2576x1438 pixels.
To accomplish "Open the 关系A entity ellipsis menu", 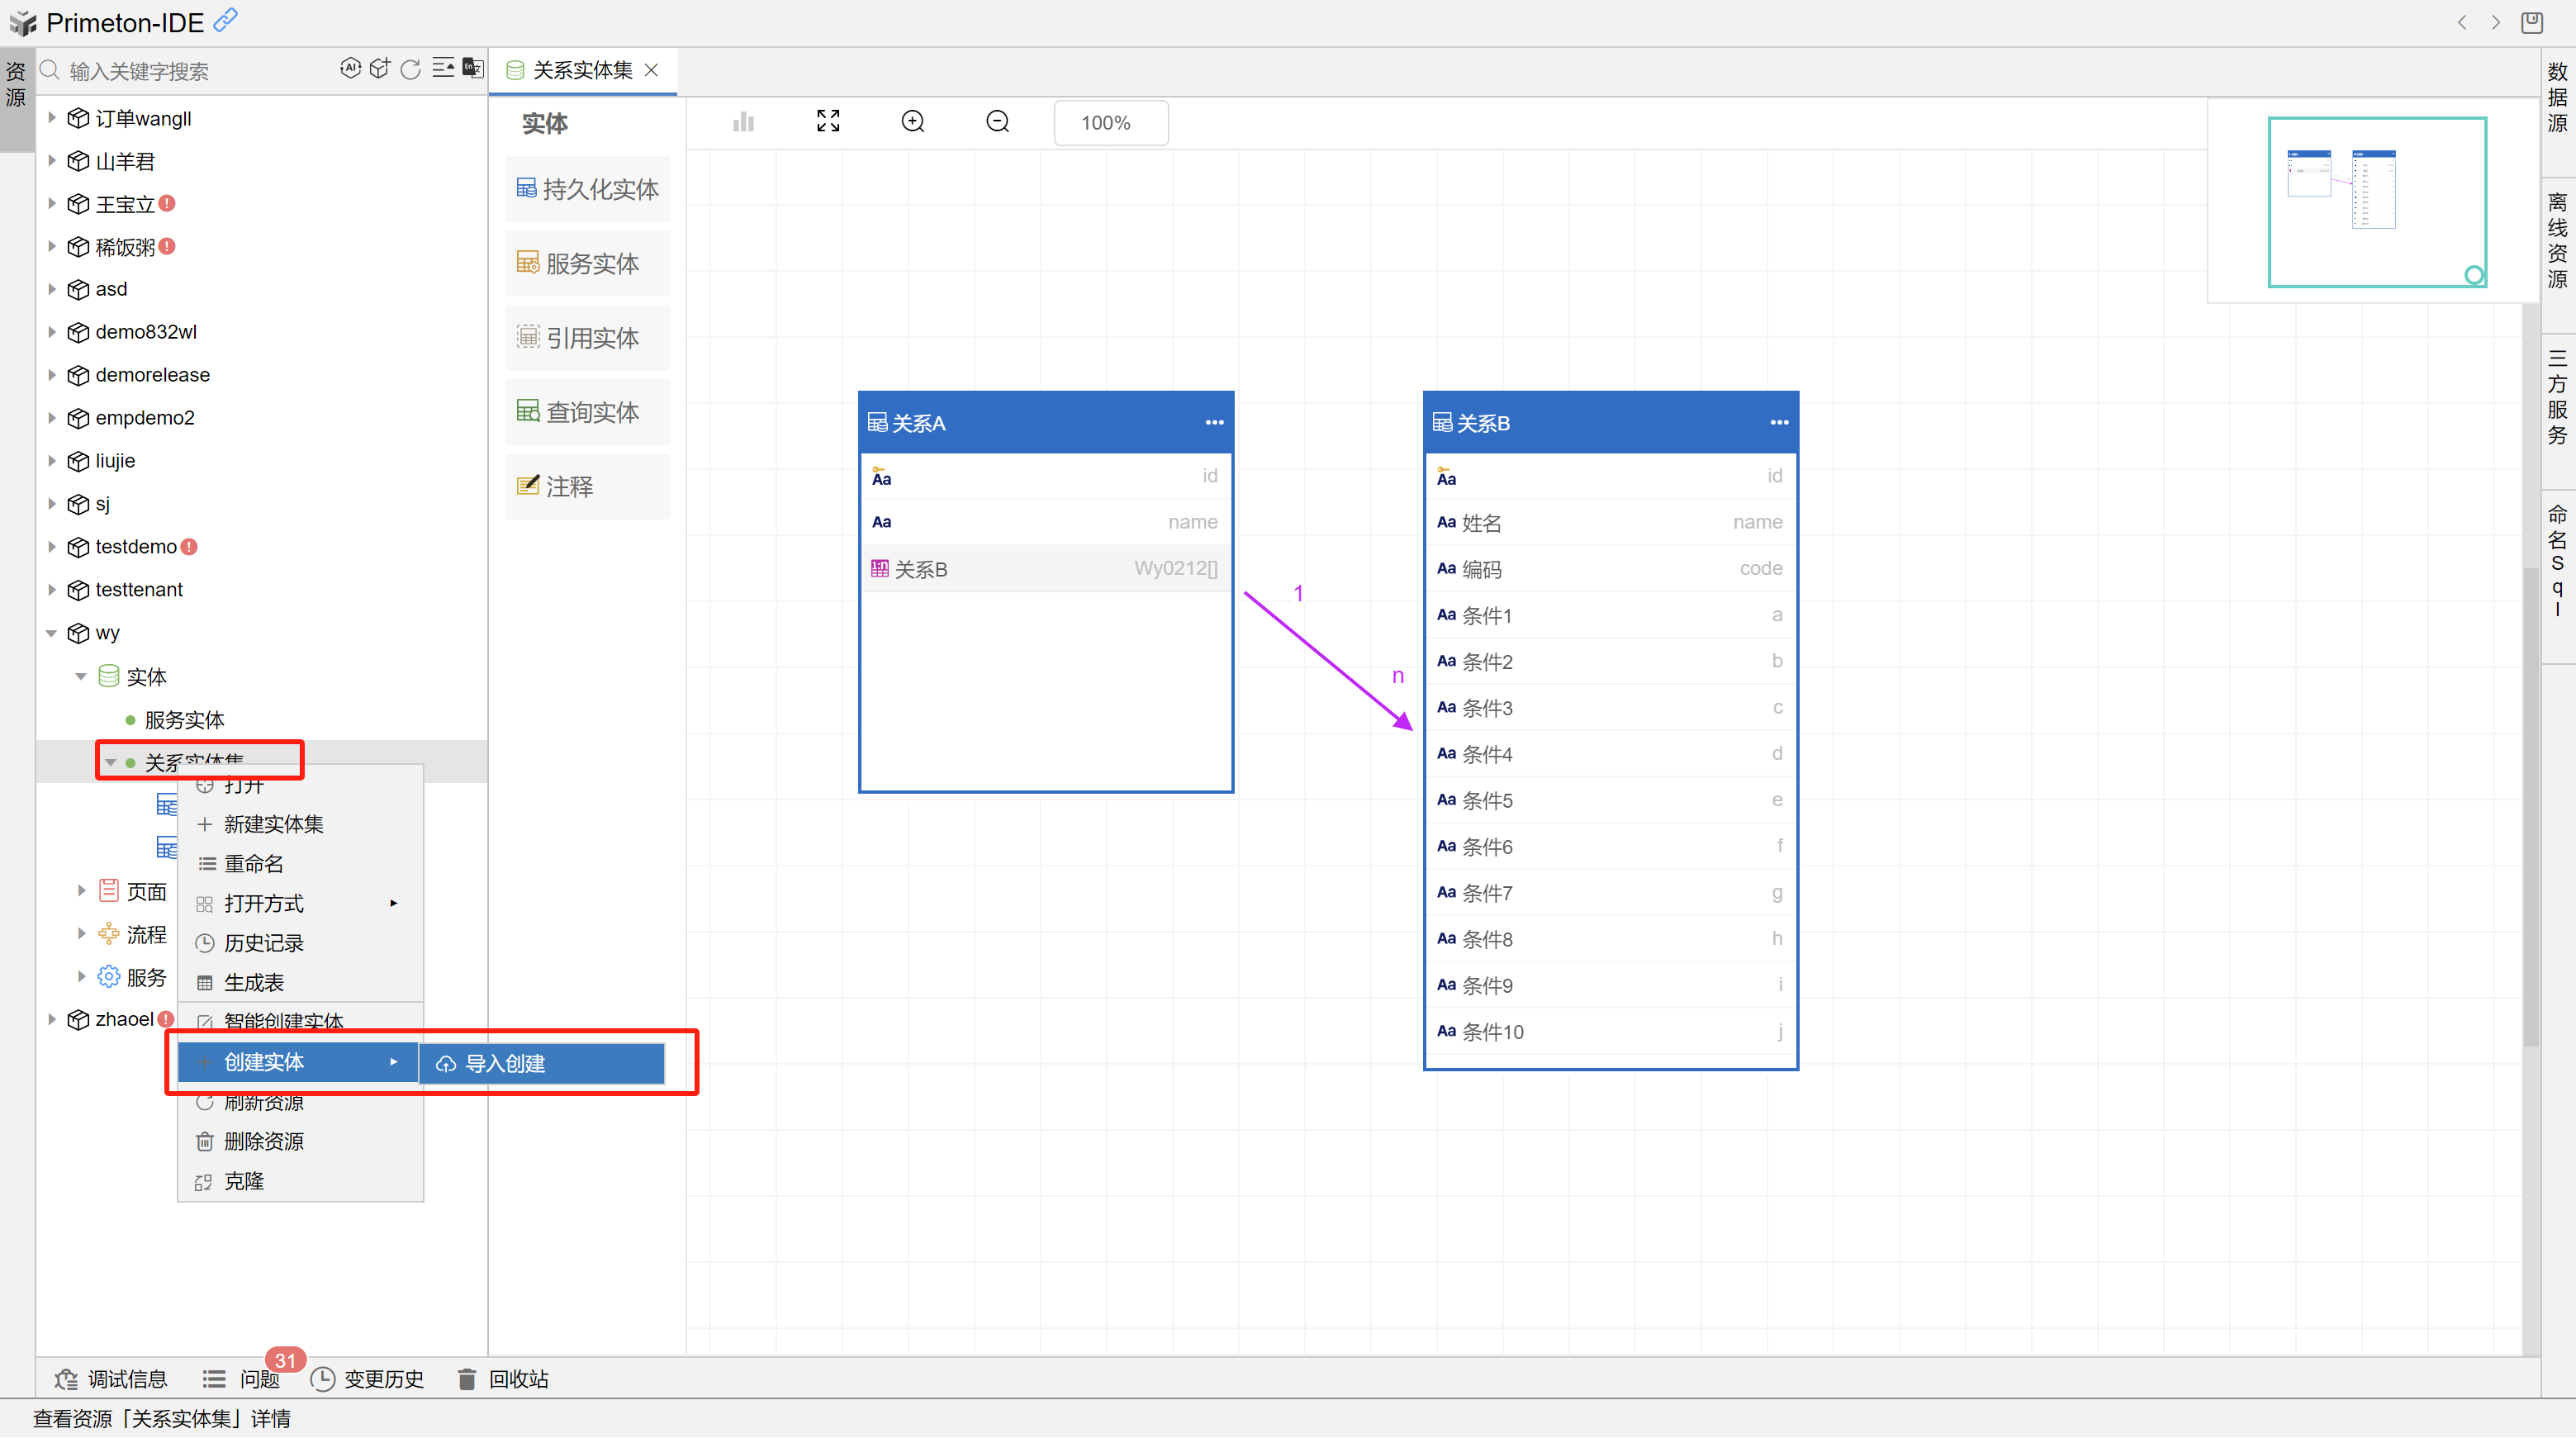I will tap(1214, 422).
